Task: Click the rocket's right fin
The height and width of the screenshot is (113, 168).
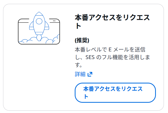Action: tap(46, 28)
